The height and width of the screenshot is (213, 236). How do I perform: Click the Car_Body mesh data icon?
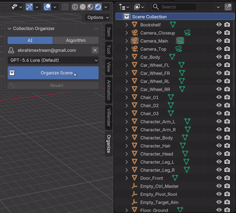point(172,57)
